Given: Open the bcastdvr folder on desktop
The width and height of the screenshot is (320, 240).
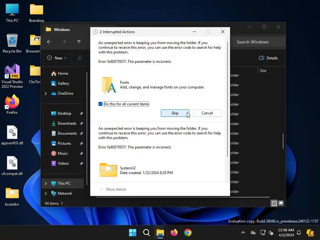Looking at the screenshot, I should [x=12, y=197].
